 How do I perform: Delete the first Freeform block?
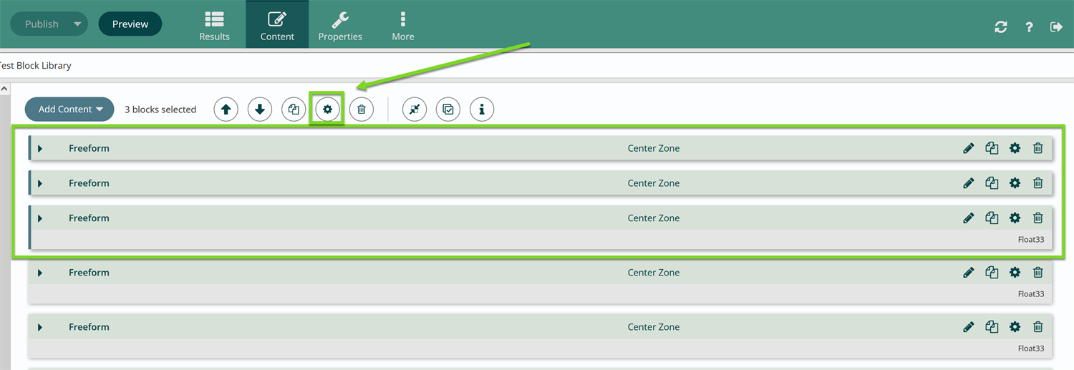point(1038,148)
